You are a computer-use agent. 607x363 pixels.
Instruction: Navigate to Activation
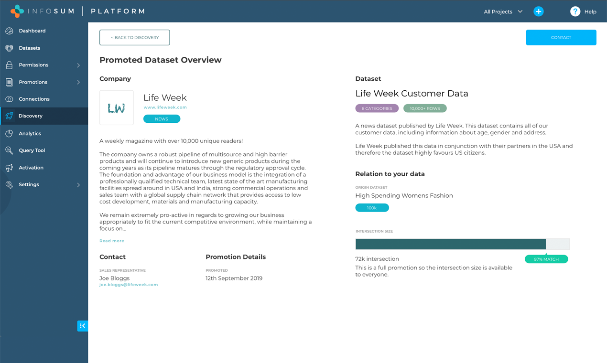click(x=44, y=168)
